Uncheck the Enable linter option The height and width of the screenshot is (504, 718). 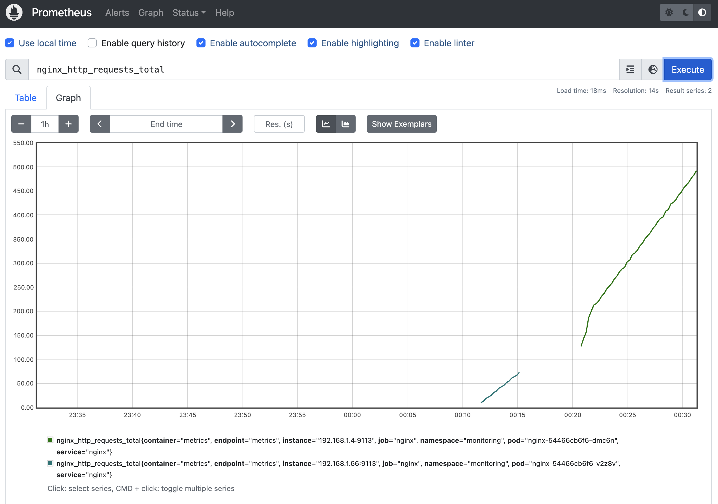pyautogui.click(x=415, y=43)
